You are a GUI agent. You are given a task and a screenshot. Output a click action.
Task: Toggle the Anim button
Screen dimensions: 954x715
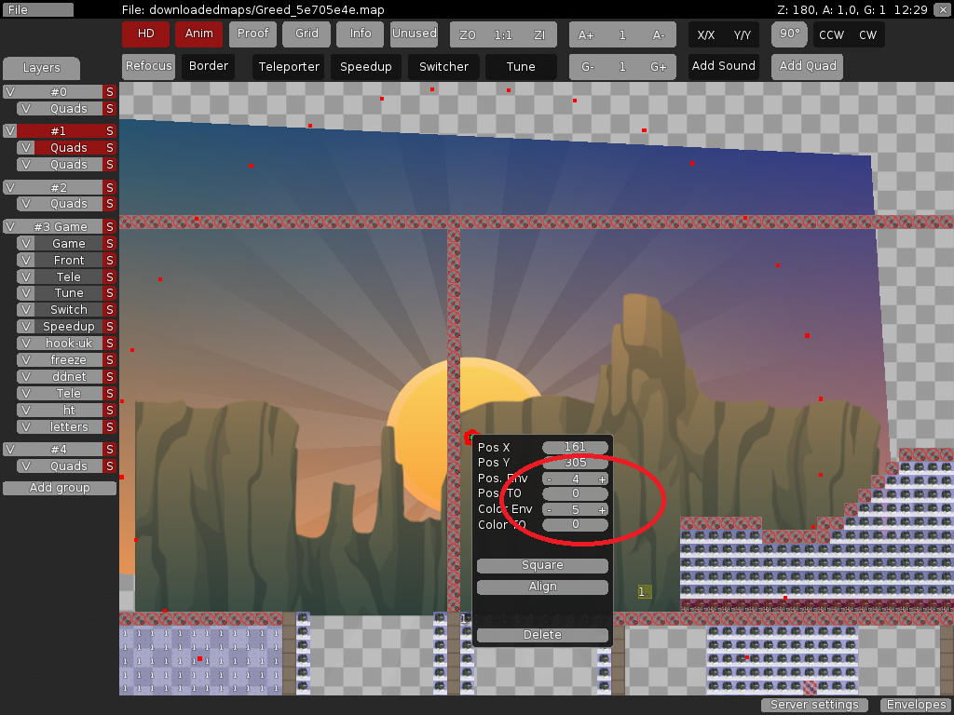coord(198,34)
